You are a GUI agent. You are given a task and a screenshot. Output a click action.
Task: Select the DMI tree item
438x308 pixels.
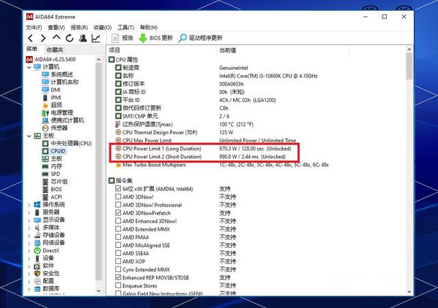(x=51, y=90)
